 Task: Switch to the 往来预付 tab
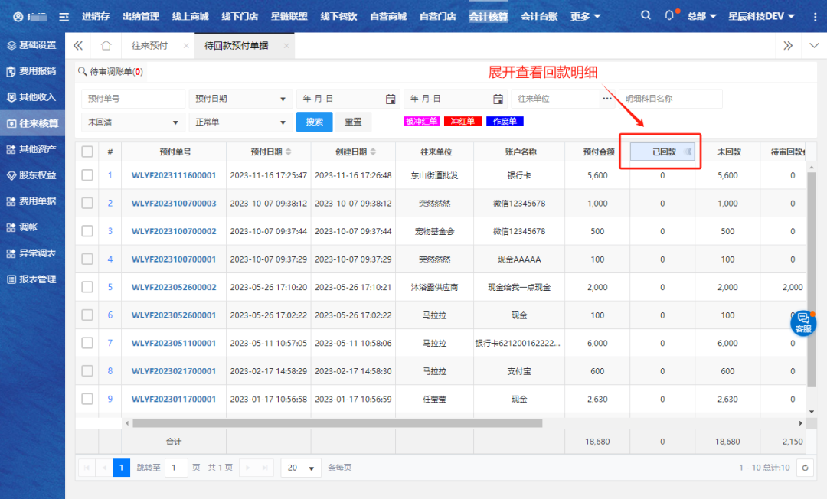pos(149,46)
